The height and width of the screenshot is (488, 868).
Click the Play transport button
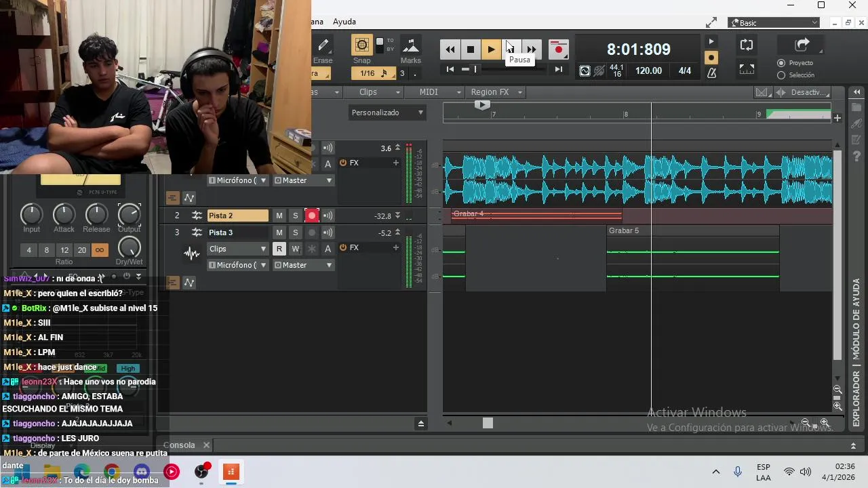click(491, 49)
